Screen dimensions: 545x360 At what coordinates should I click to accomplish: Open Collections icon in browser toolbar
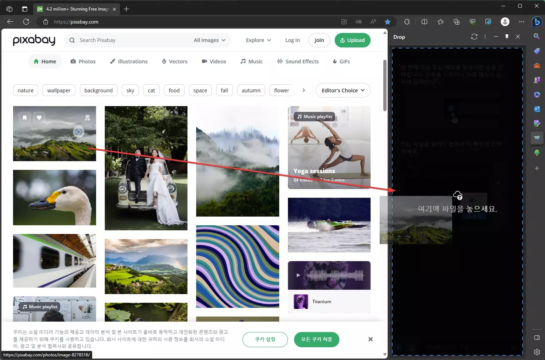(457, 22)
